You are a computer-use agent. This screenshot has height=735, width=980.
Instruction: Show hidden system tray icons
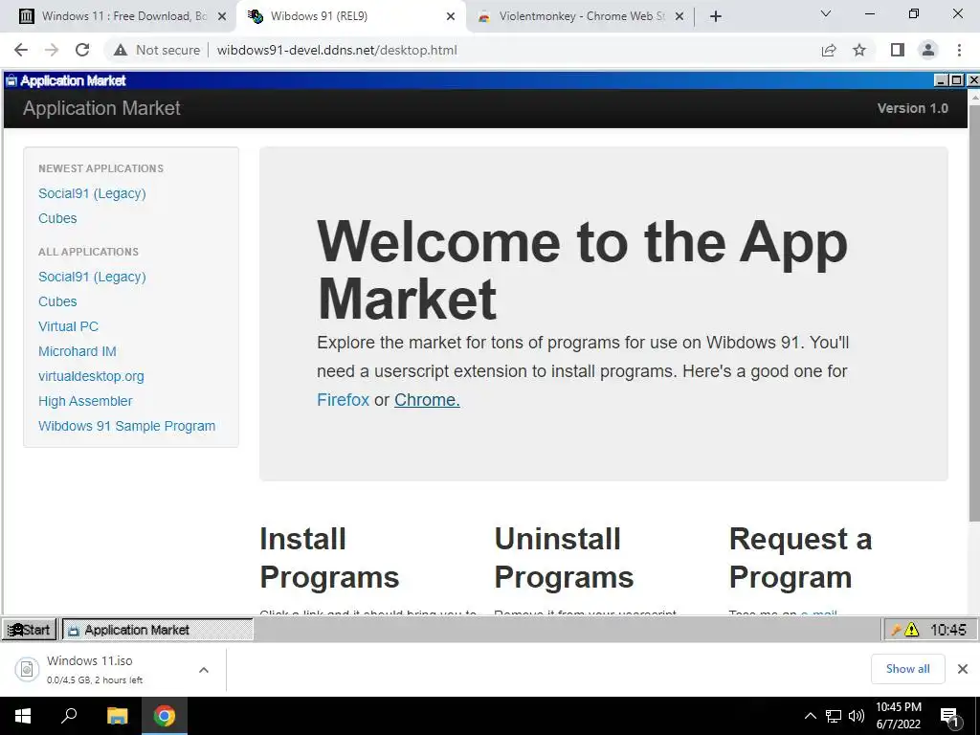tap(810, 716)
